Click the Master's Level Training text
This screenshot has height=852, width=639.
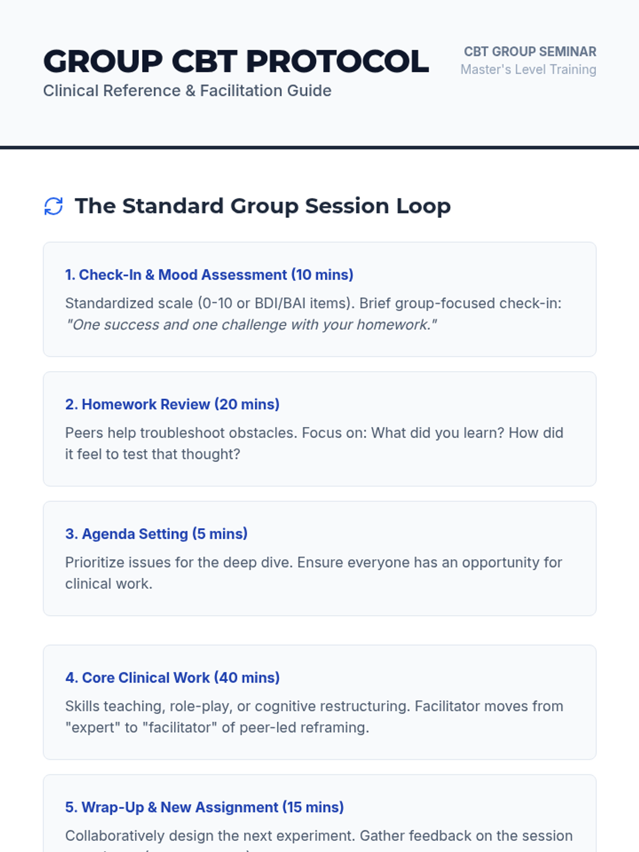[528, 70]
